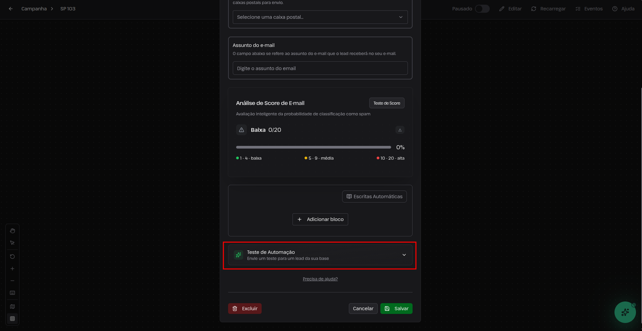The width and height of the screenshot is (642, 331).
Task: Click the back arrow icon
Action: pyautogui.click(x=11, y=9)
